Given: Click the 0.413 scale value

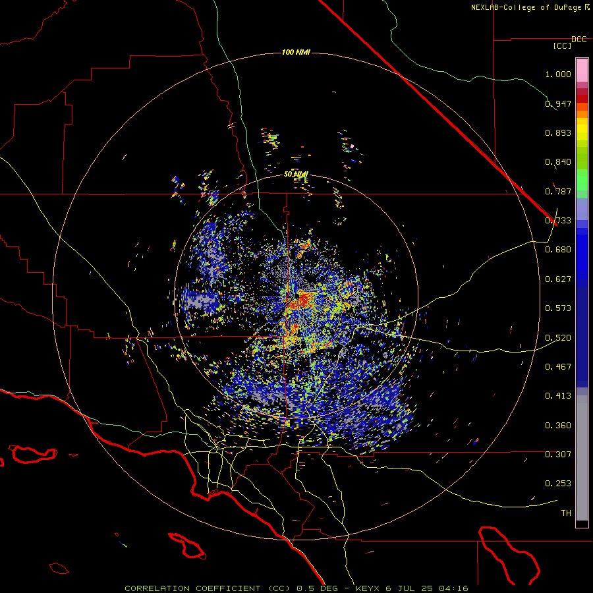Looking at the screenshot, I should pyautogui.click(x=558, y=396).
